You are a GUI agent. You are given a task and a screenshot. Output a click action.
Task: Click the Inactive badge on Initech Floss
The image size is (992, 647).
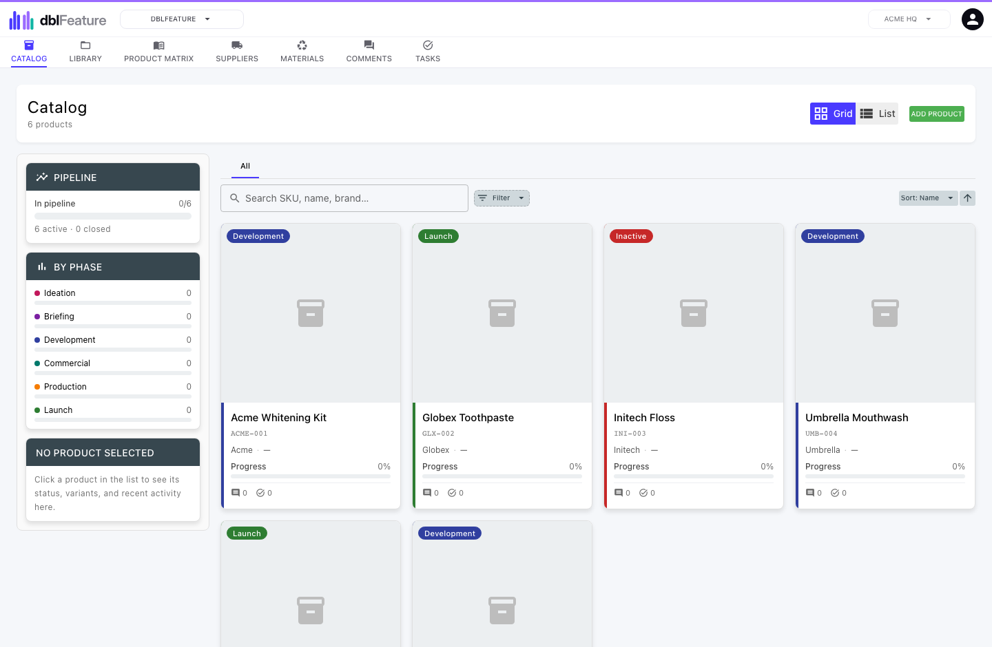pyautogui.click(x=631, y=236)
